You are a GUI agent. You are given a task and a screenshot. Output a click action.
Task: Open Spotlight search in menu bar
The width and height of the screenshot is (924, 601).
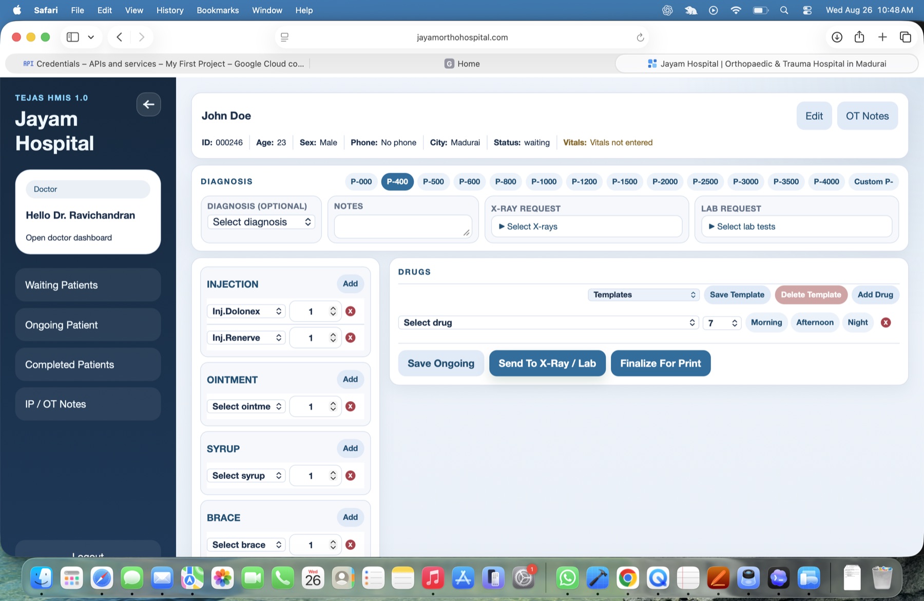(x=784, y=10)
